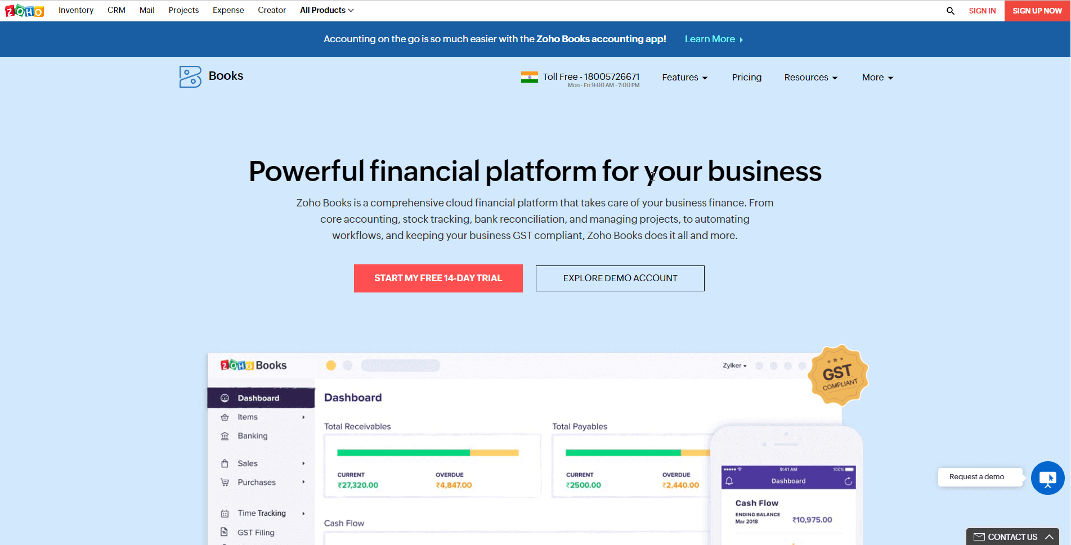Go to the Pricing page
Viewport: 1071px width, 545px height.
click(747, 78)
